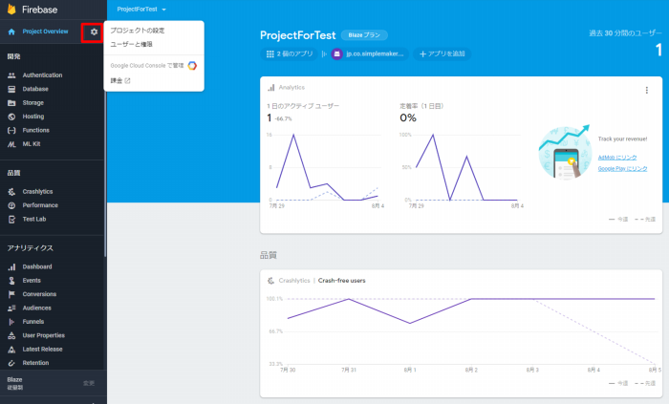
Task: Select the Crashlytics bug icon
Action: (x=11, y=192)
